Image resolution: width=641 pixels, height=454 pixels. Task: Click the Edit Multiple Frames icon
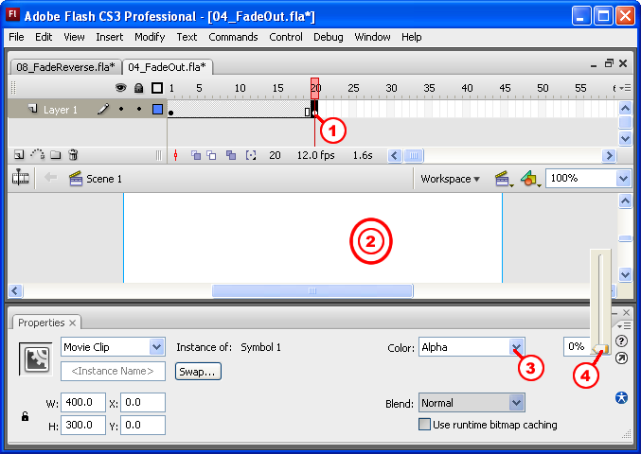pos(230,155)
